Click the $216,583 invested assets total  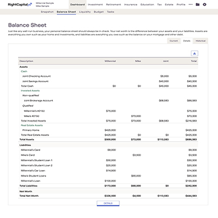(191, 121)
